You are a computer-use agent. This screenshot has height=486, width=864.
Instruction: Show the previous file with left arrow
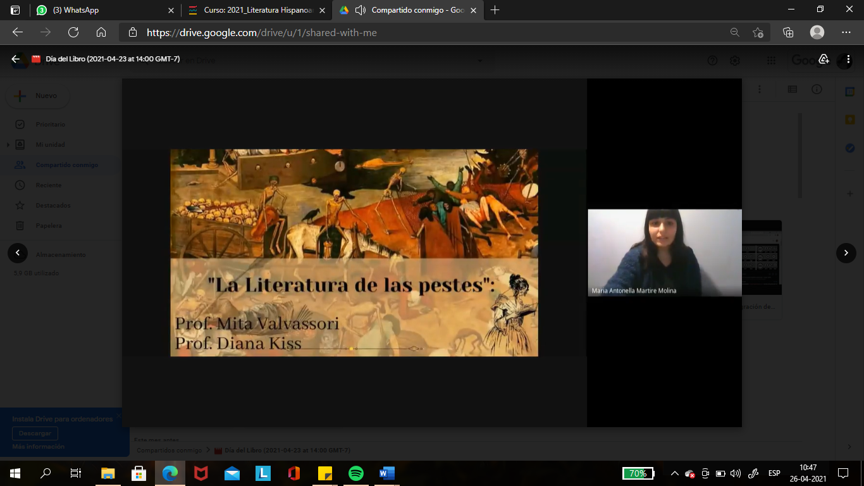pos(18,253)
